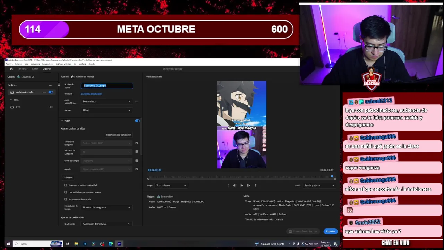Click the timeline out-point circle handle
Screen dimensions: 444x250
(x=335, y=179)
